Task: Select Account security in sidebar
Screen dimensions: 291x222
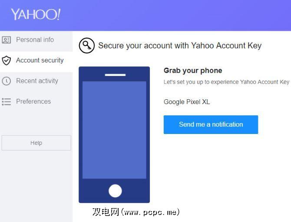Action: [x=36, y=60]
